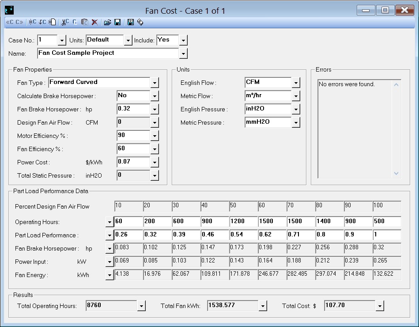The width and height of the screenshot is (419, 327).
Task: Click the Total Fan kWh value 1538.577
Action: [233, 305]
